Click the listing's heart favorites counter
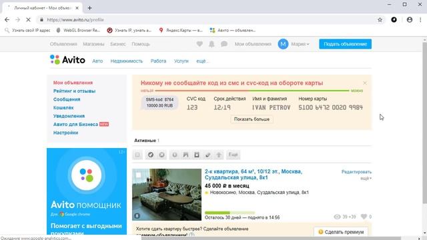The width and height of the screenshot is (427, 240). tap(366, 217)
